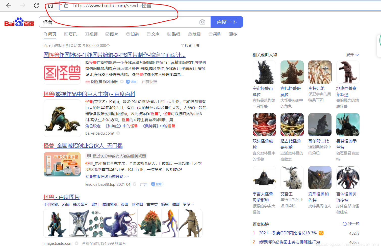Click the Baidu logo
Screen dimensions: 381x249
[x=19, y=22]
